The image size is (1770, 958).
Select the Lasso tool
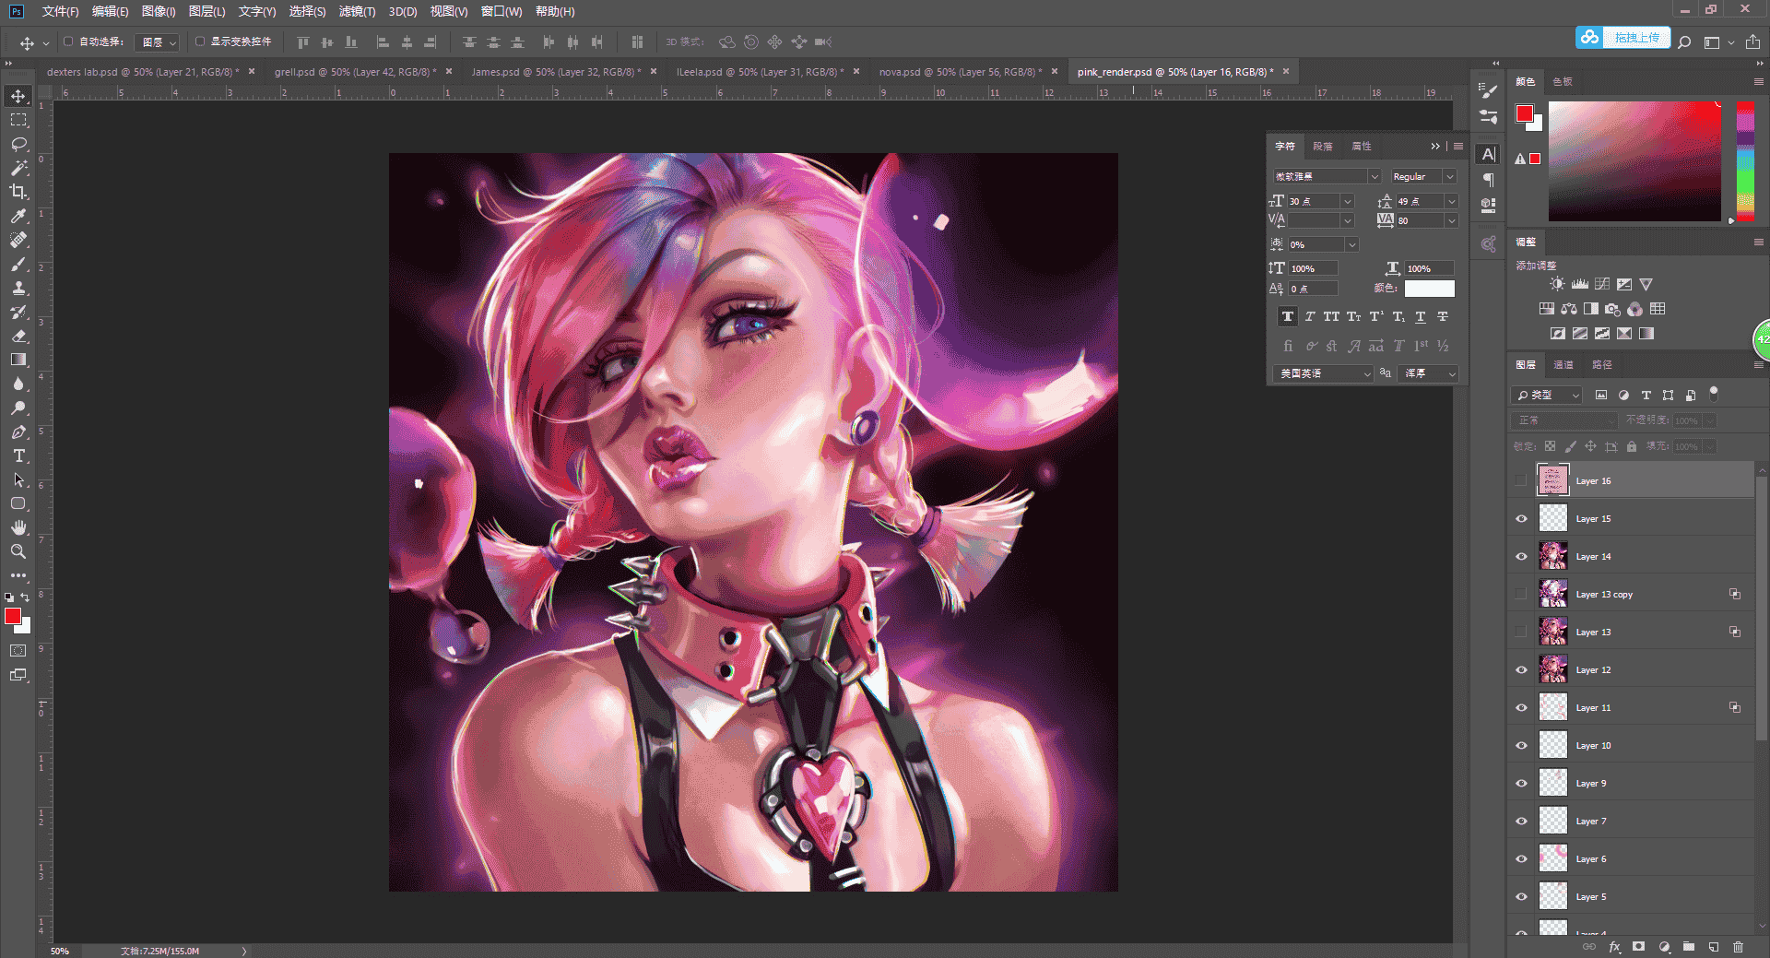(x=18, y=144)
